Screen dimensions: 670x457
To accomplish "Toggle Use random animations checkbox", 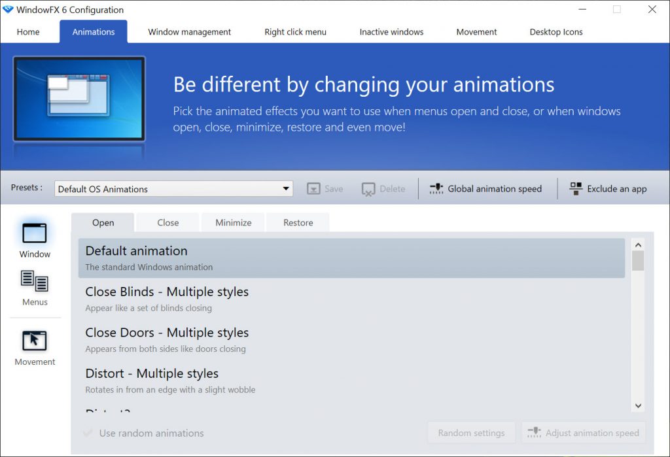I will (x=88, y=433).
